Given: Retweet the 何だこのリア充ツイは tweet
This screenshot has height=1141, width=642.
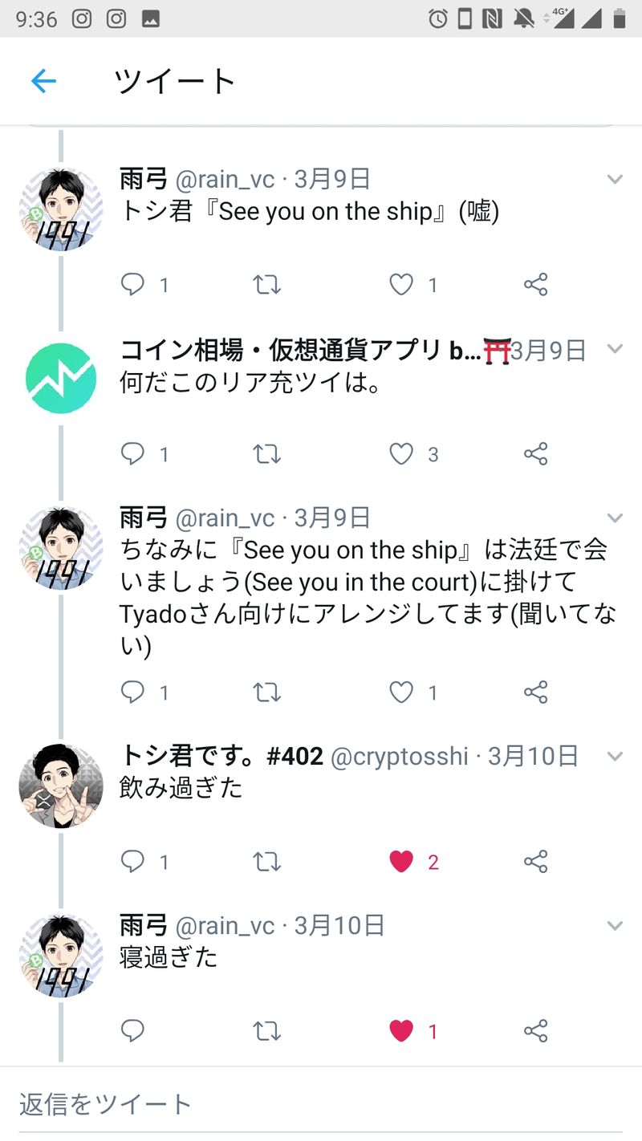Looking at the screenshot, I should click(266, 454).
